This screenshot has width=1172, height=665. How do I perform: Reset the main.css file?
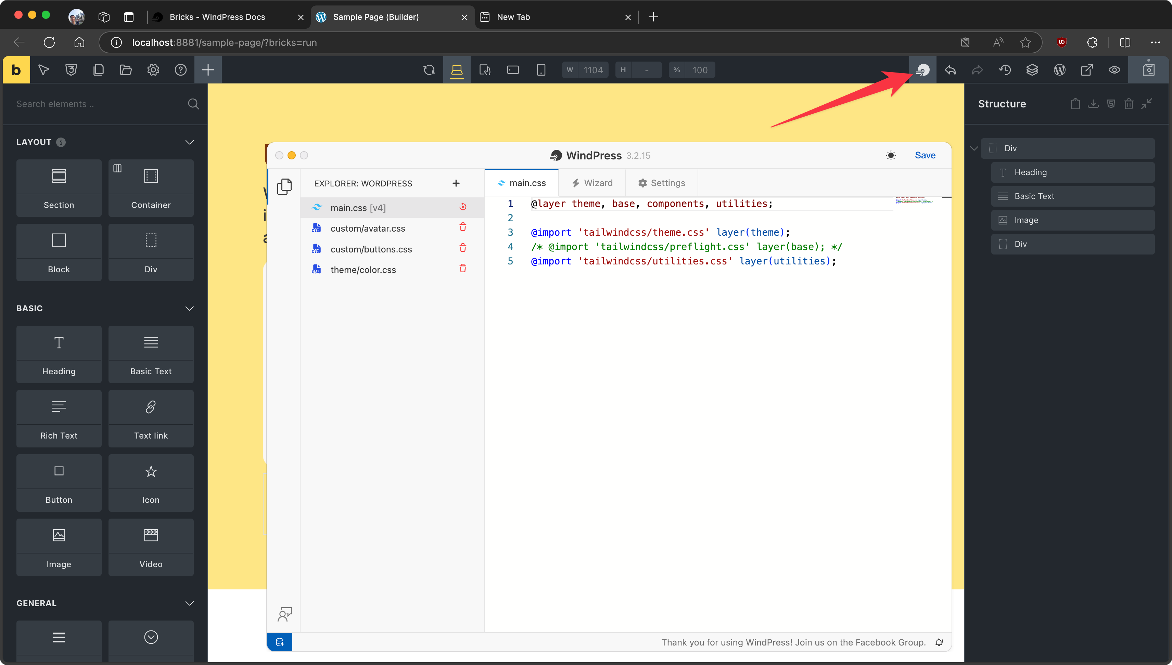462,207
